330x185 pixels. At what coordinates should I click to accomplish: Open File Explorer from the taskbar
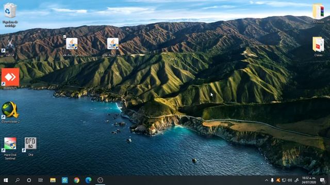[x=53, y=180]
